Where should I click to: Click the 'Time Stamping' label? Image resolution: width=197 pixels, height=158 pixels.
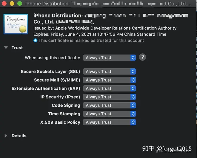[x=64, y=114]
